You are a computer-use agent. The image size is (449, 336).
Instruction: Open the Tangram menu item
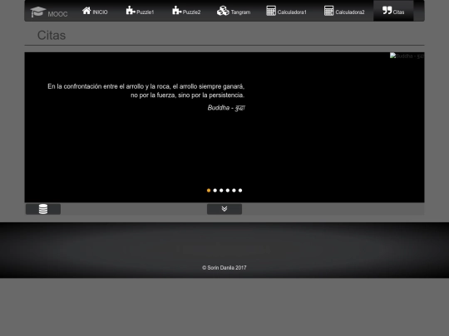click(x=234, y=11)
